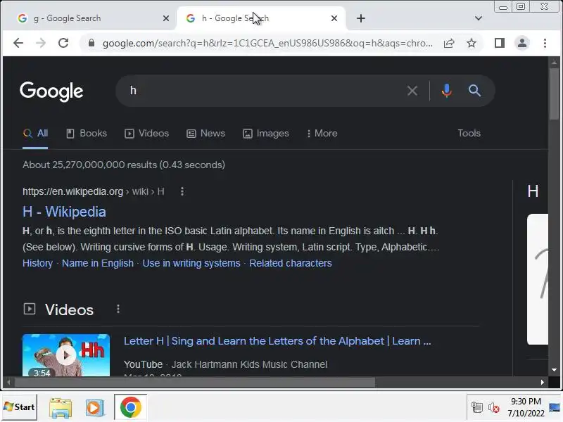Open Chrome's three-dot menu
This screenshot has height=422, width=563.
(x=545, y=44)
